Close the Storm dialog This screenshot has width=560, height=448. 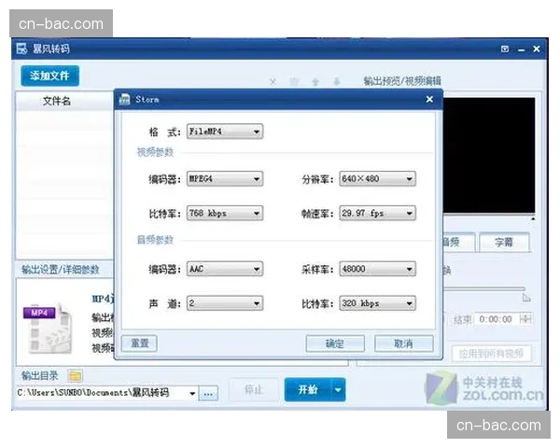(x=429, y=99)
